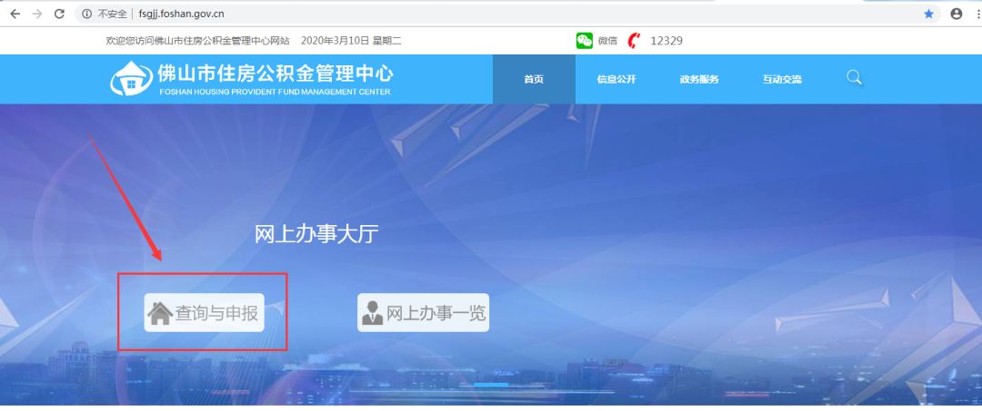This screenshot has height=411, width=982.
Task: Reload the page with refresh icon
Action: click(x=59, y=14)
